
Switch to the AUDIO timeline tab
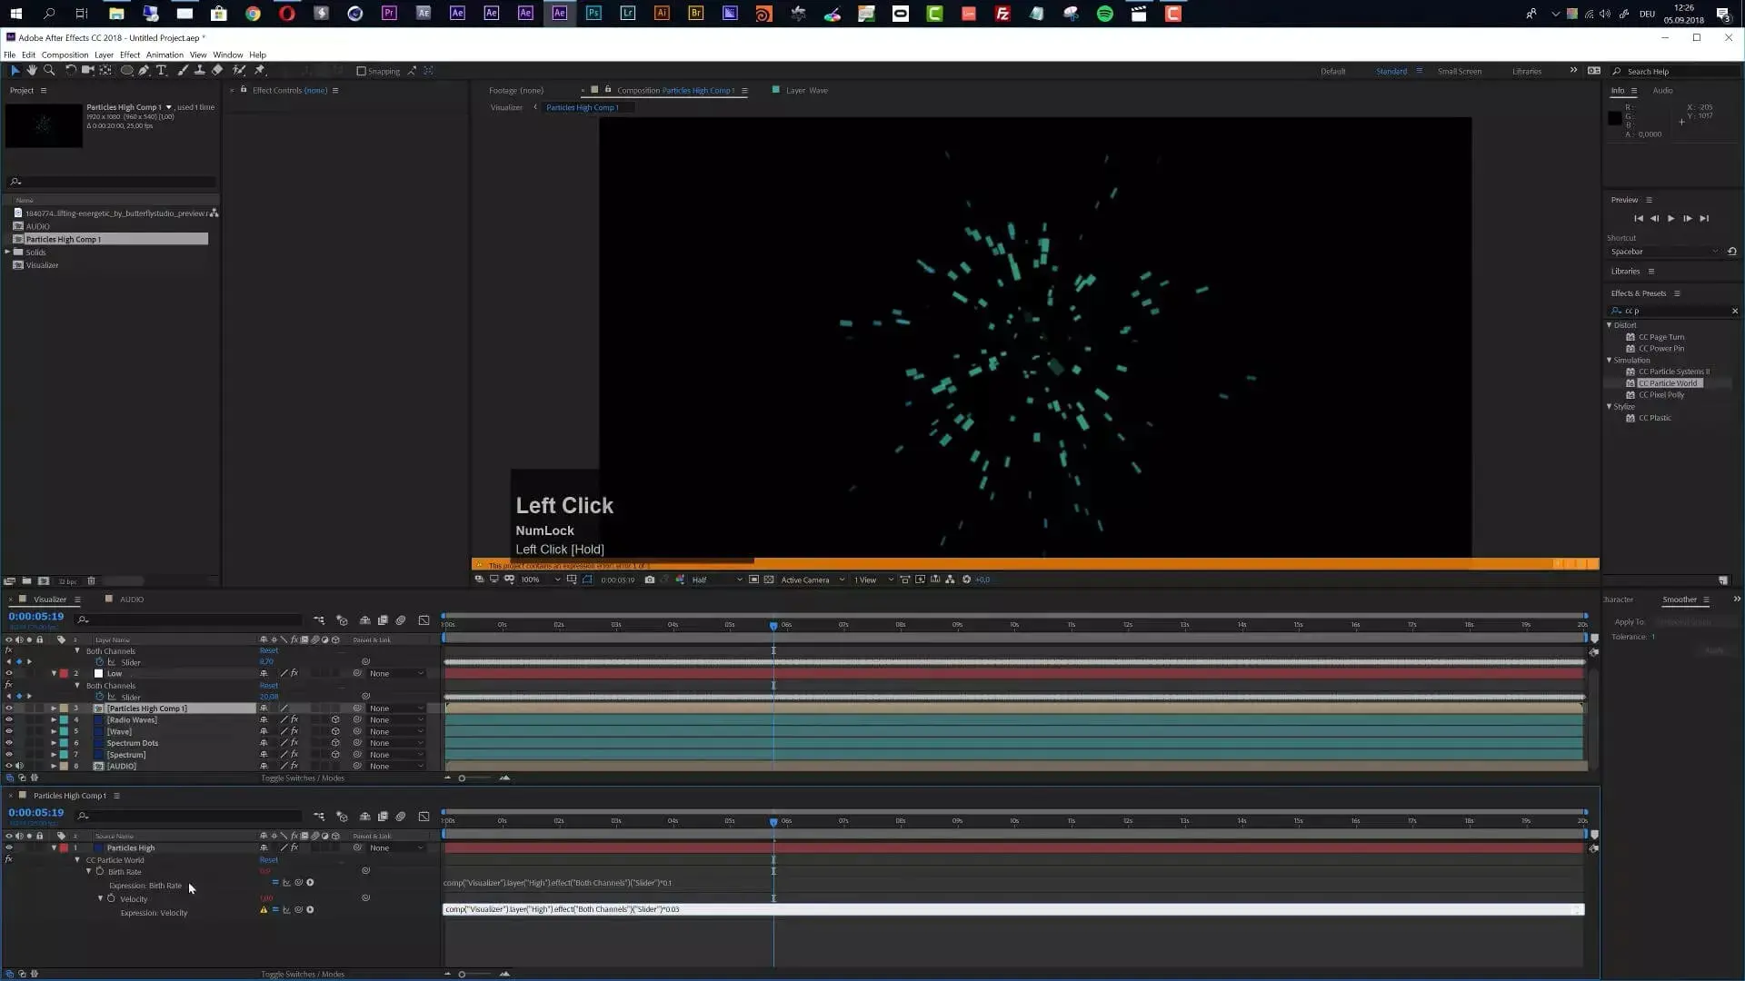coord(132,599)
